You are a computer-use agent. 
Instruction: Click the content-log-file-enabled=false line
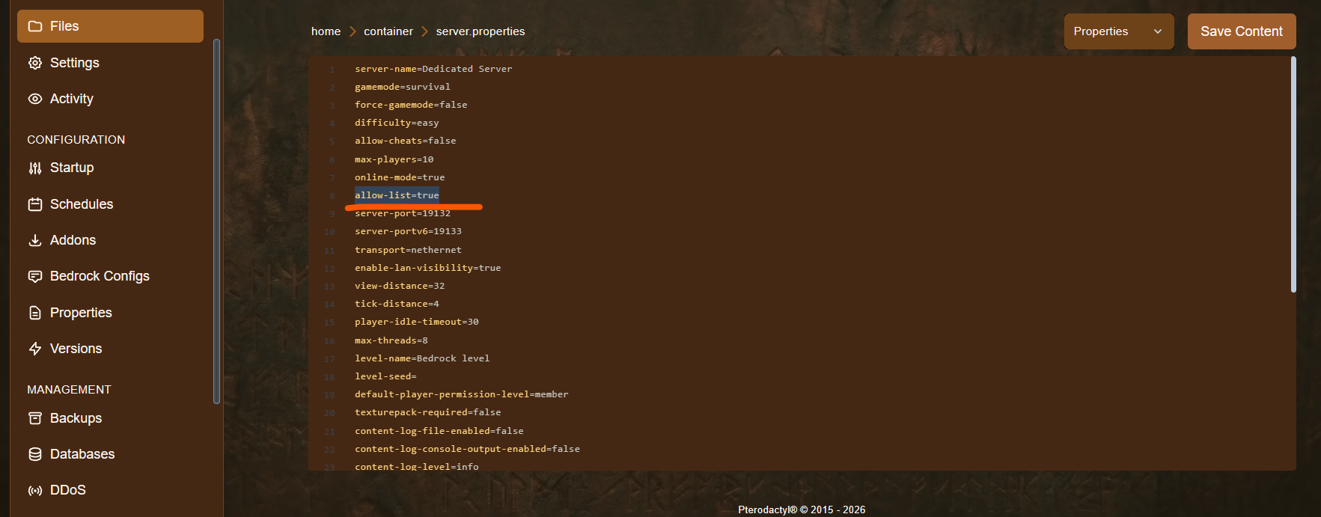tap(439, 431)
